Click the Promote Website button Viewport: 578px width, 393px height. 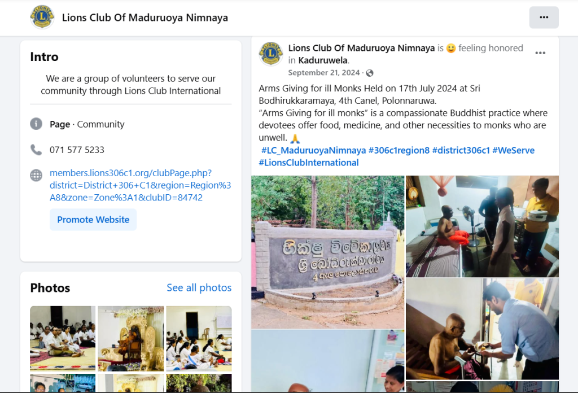(93, 220)
